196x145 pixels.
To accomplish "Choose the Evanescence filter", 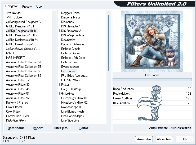I will 70,67.
